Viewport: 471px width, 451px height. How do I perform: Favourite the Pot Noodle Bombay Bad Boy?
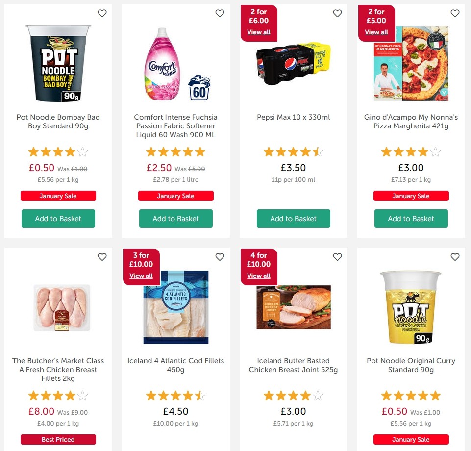coord(102,13)
